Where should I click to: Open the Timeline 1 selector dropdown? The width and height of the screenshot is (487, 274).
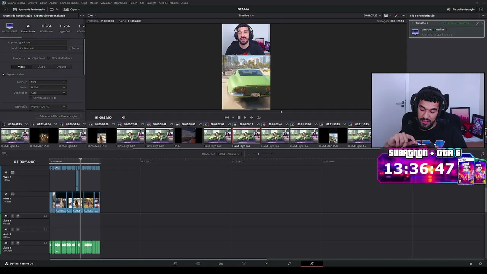pos(246,16)
